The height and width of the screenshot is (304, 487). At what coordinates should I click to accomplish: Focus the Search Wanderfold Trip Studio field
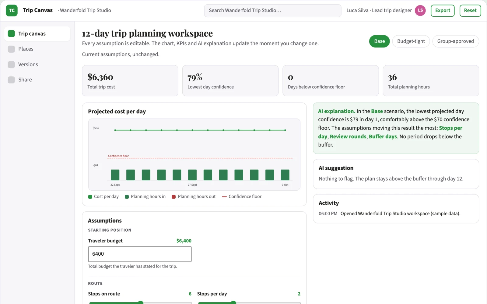(x=273, y=11)
